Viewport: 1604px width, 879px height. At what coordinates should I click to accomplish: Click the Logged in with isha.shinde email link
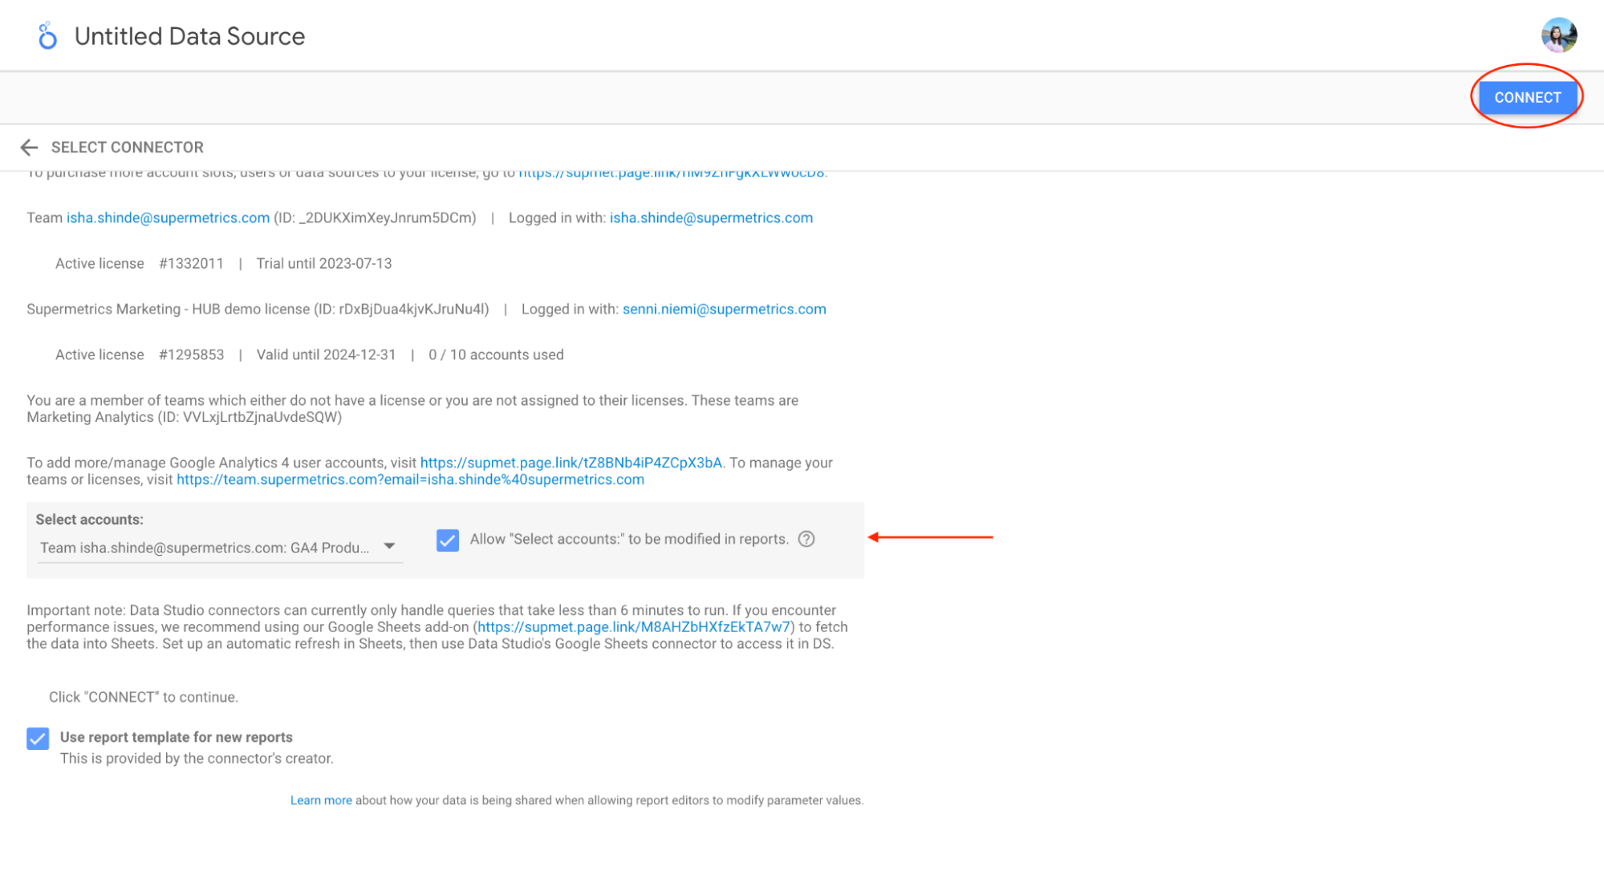pos(711,217)
